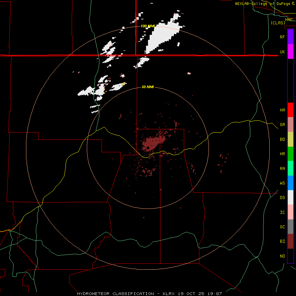Select the IC pink legend swatch

290,212
